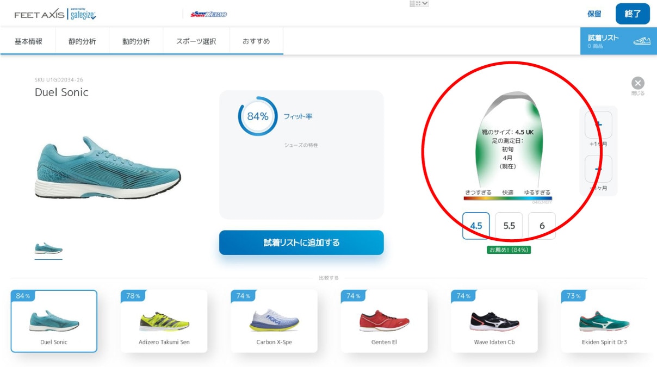Choose the Adizero Takumi Sen card
657x367 pixels.
click(164, 321)
